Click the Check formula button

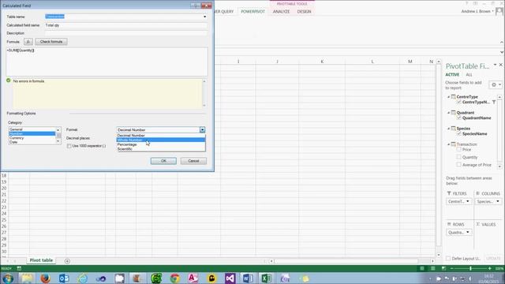tap(51, 42)
